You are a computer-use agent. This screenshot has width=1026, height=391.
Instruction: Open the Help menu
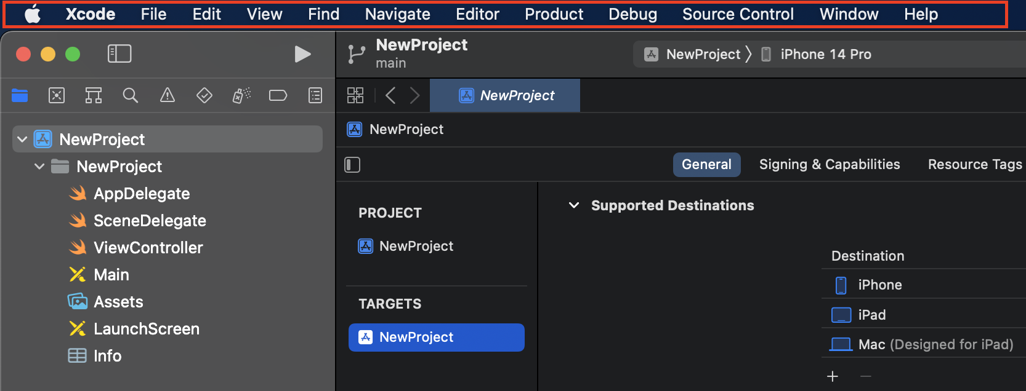[921, 14]
